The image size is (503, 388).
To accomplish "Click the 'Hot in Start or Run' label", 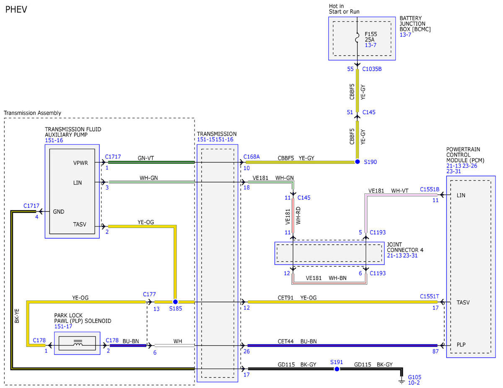I will pyautogui.click(x=345, y=9).
